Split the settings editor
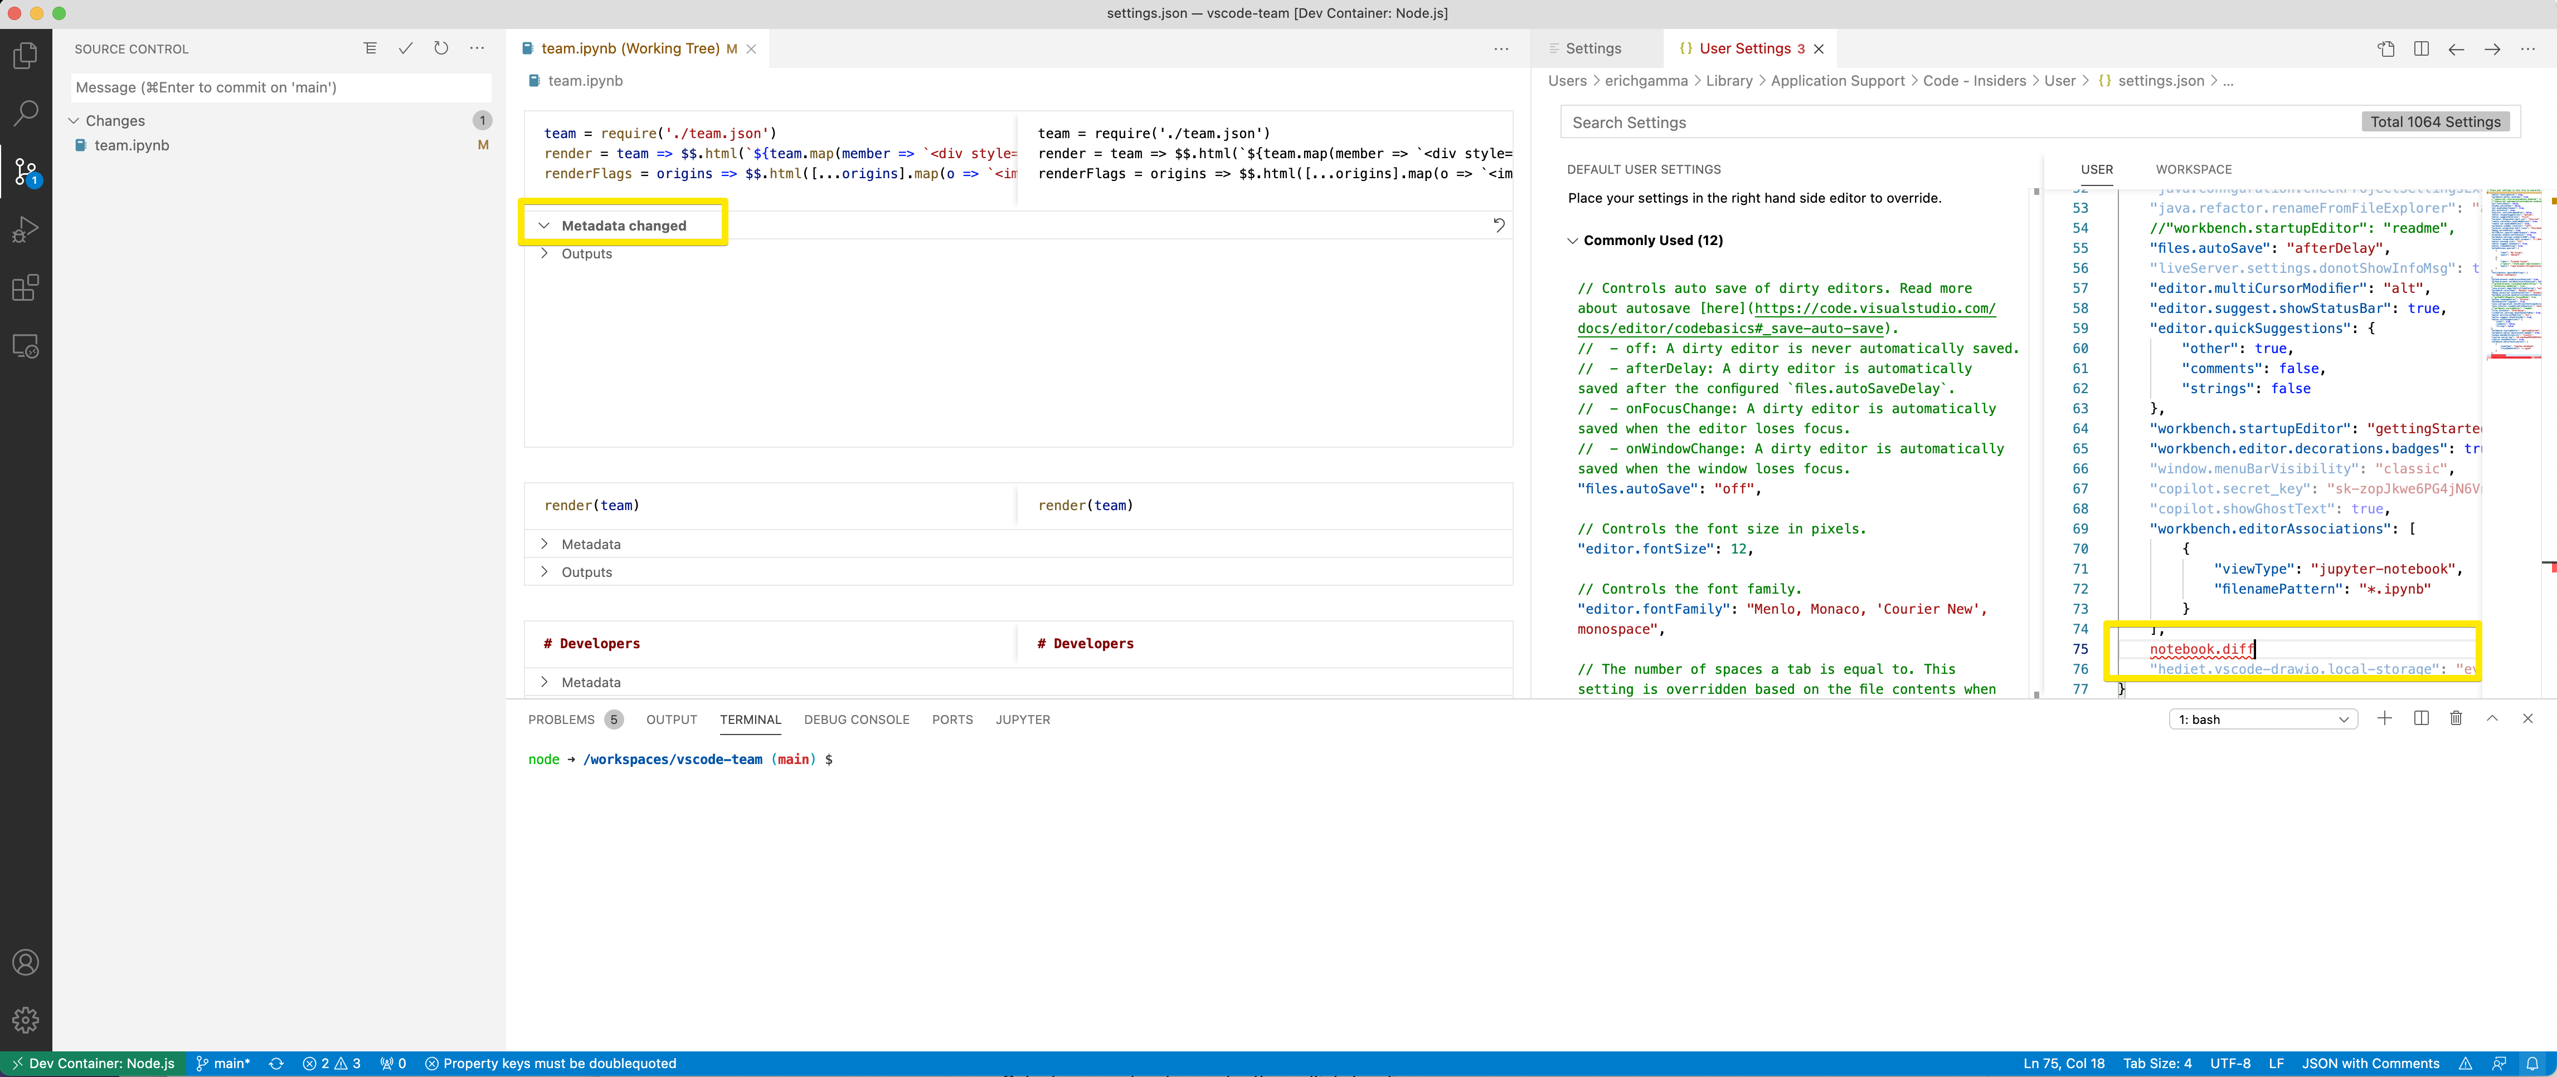 coord(2422,47)
